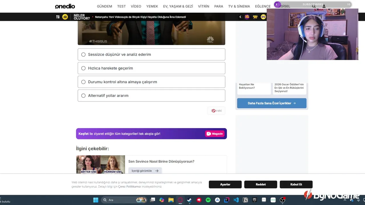Choose 'Alternatif yollar ararım' radio button
This screenshot has width=365, height=205.
pos(83,96)
